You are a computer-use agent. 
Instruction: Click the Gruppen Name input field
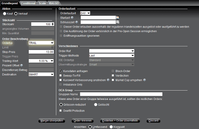tap(121, 94)
